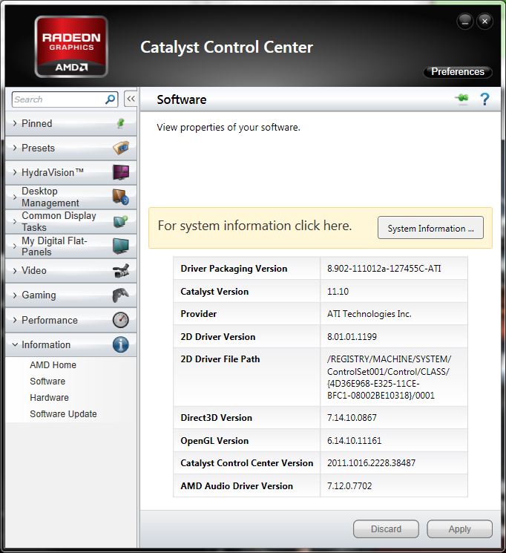
Task: Open help via blue question mark
Action: (484, 99)
